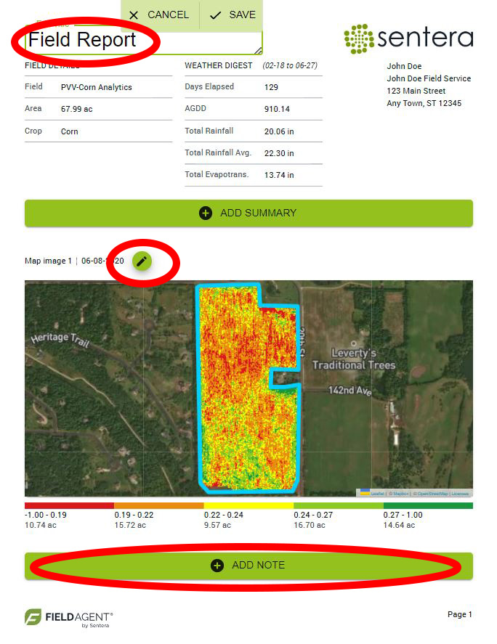Viewport: 497px width, 644px height.
Task: Click the title text box resize handle
Action: pos(258,51)
